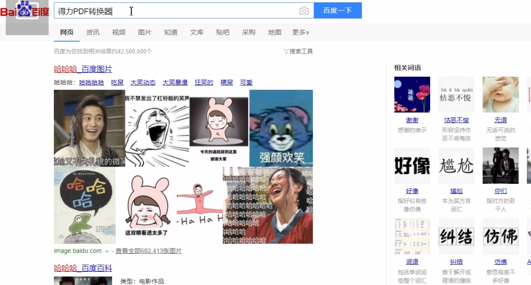
Task: Click the 搜索工具 filter icon
Action: [286, 52]
